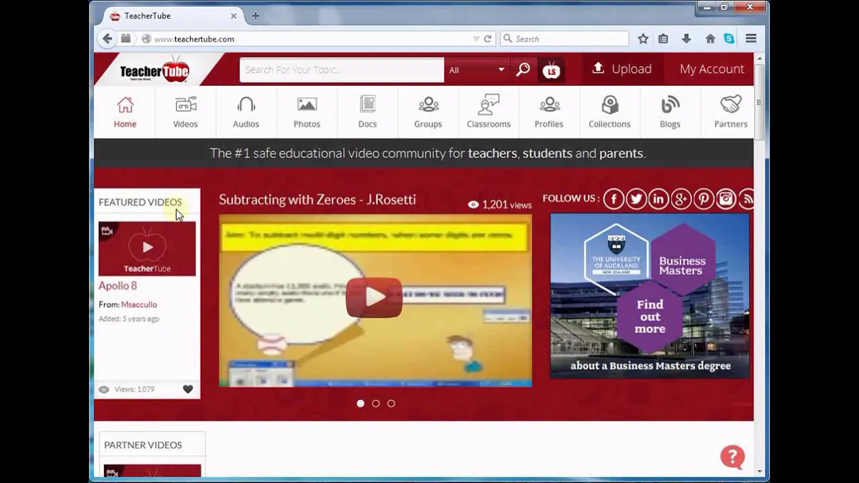Open the help question mark chat bubble

732,457
